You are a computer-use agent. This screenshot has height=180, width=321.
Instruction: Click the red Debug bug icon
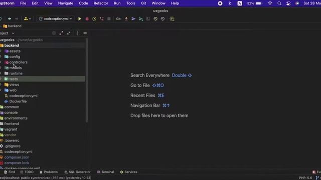(87, 19)
